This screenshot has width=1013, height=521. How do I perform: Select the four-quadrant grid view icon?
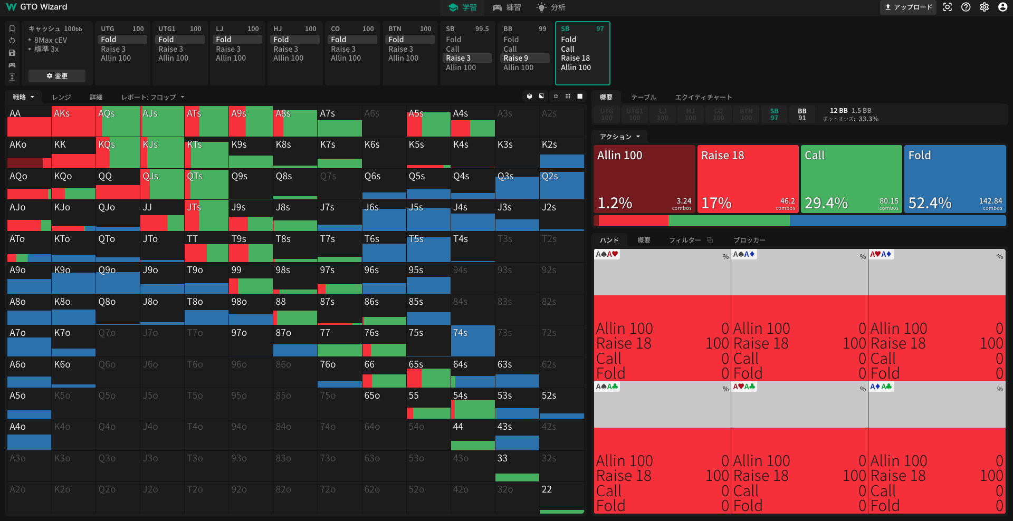[x=556, y=97]
